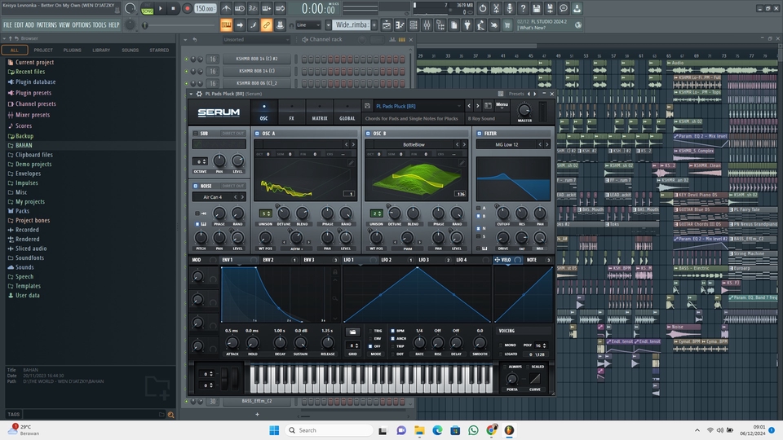Viewport: 783px width, 440px height.
Task: Open File Explorer from the taskbar
Action: [419, 430]
